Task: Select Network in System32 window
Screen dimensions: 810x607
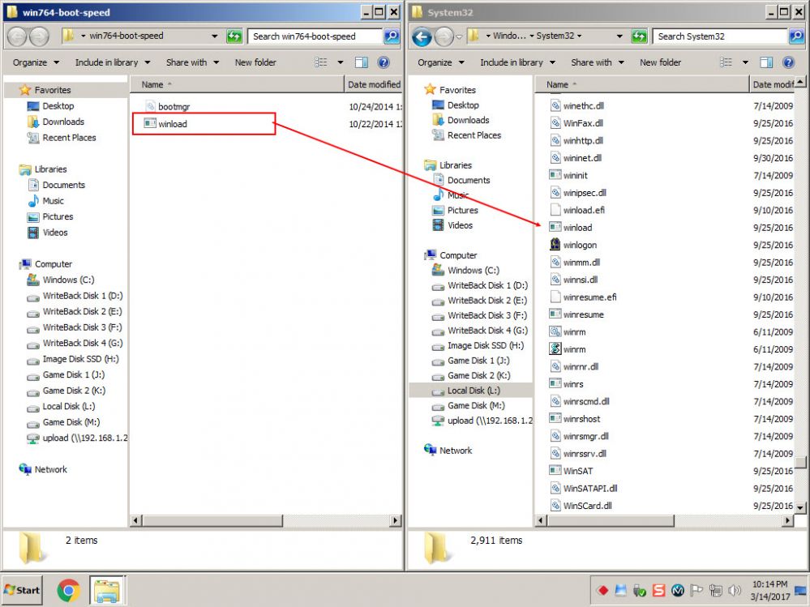Action: (x=448, y=450)
